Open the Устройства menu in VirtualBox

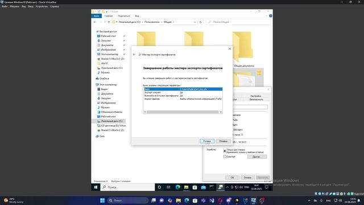click(42, 6)
